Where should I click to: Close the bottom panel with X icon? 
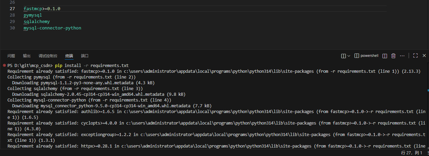pyautogui.click(x=424, y=56)
